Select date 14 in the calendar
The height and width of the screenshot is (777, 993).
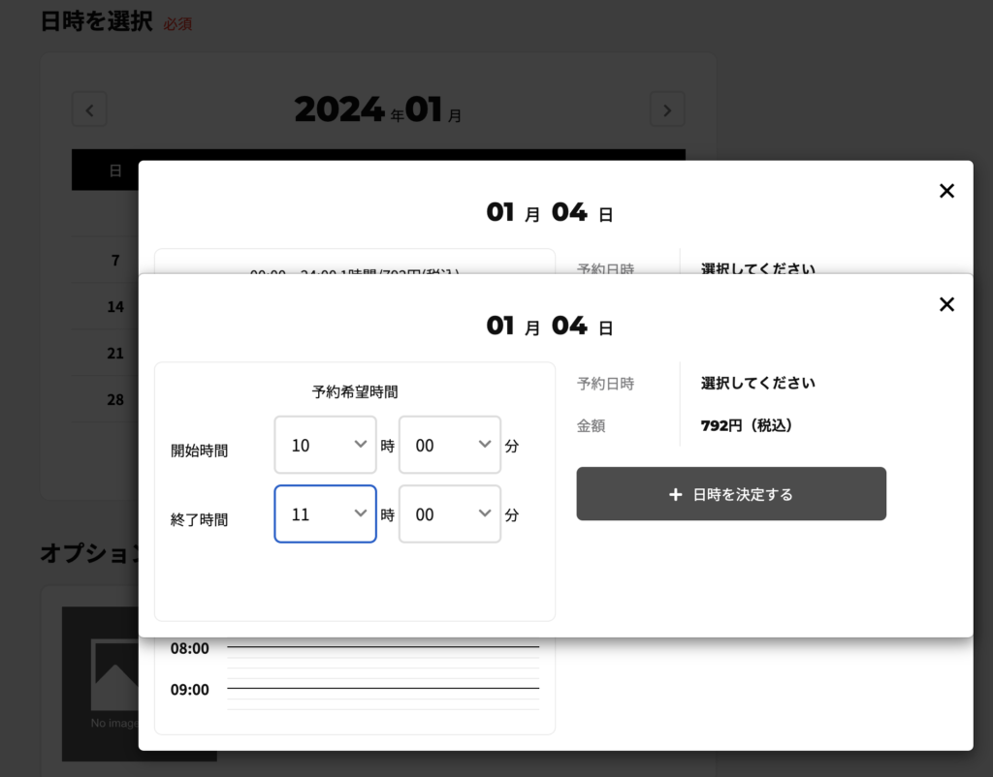click(115, 306)
